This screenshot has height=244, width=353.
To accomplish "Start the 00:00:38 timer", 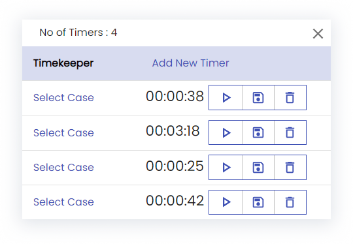I will (226, 97).
